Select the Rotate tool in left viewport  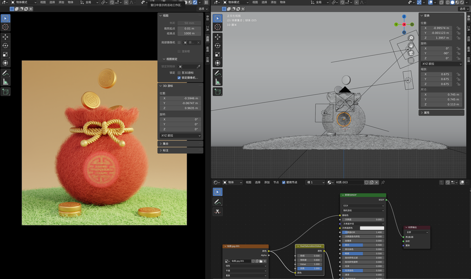(x=6, y=46)
